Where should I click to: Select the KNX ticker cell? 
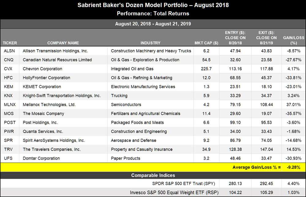[8, 96]
